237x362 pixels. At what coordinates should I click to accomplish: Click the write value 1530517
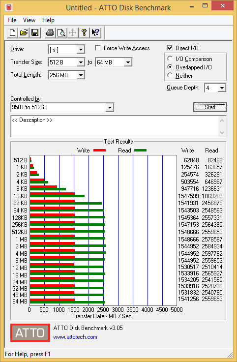189,267
